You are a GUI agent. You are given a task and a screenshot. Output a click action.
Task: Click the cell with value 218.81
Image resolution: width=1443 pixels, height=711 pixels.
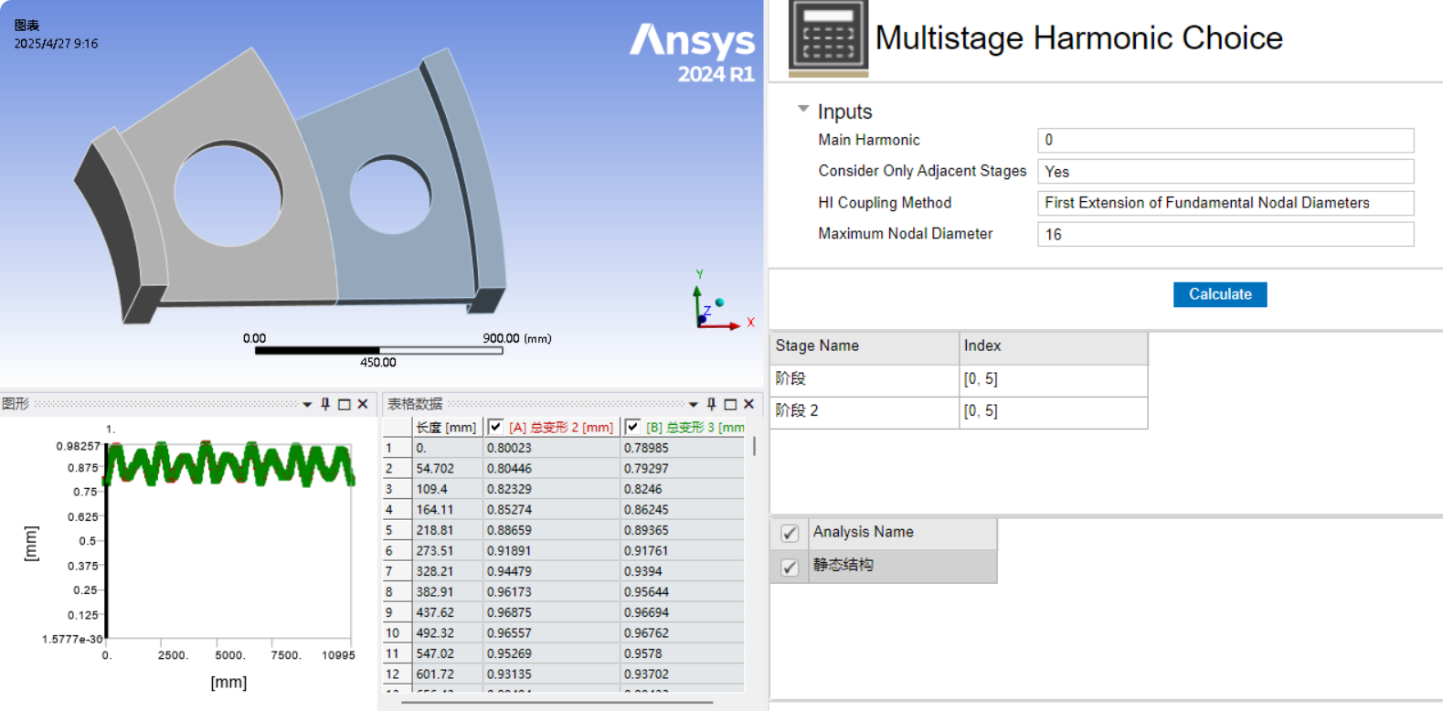(447, 530)
